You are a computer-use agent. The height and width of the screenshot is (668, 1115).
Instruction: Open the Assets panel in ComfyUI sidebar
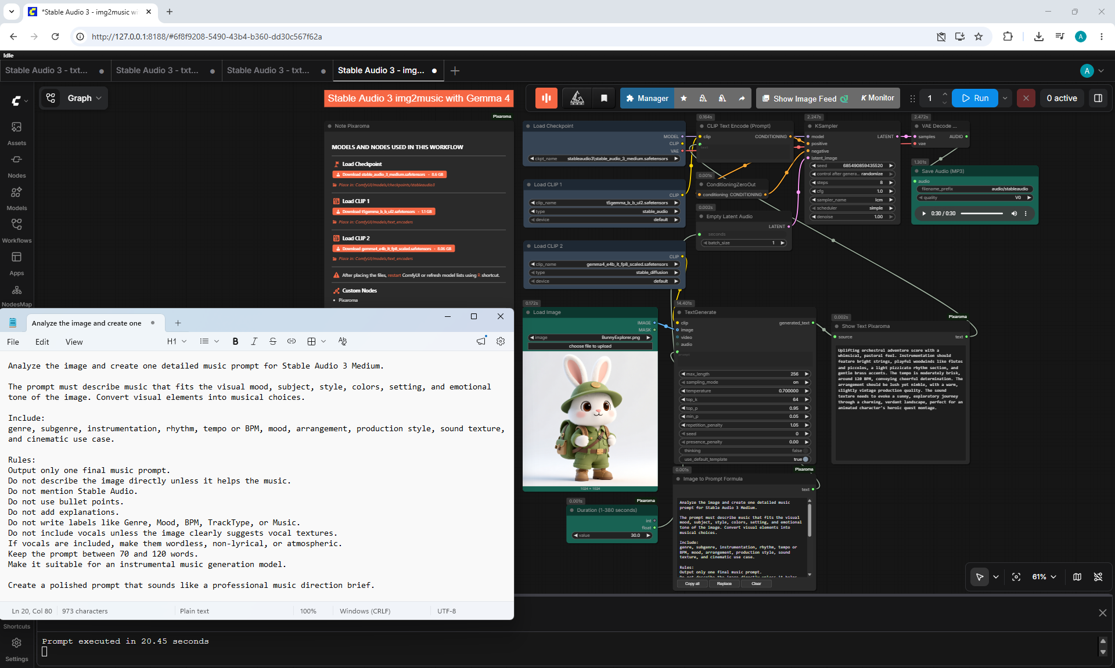16,133
